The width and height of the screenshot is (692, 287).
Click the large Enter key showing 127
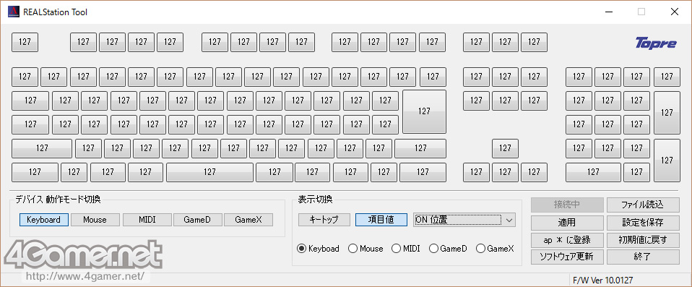[x=424, y=111]
